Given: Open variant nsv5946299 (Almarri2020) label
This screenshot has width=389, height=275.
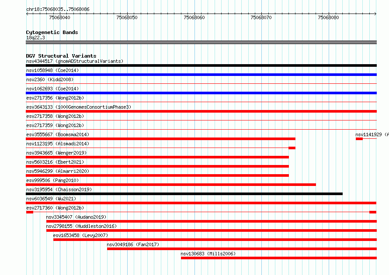Looking at the screenshot, I should pyautogui.click(x=58, y=171).
